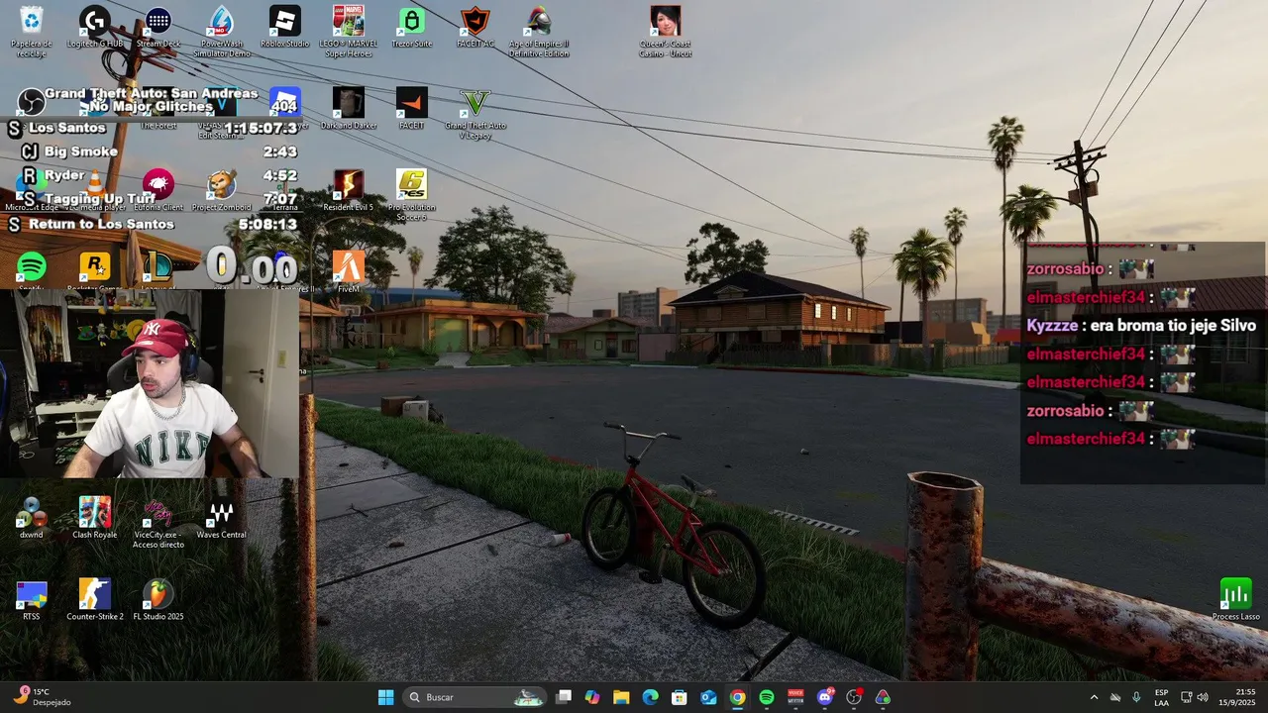Click Pro Evolution Soccer 6 shortcut
Image resolution: width=1268 pixels, height=713 pixels.
(412, 194)
